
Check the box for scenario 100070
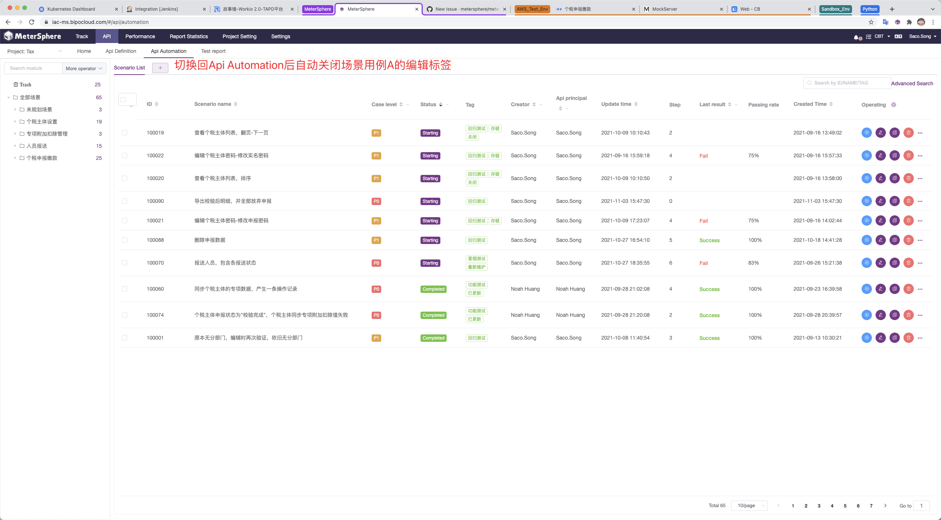pos(125,263)
